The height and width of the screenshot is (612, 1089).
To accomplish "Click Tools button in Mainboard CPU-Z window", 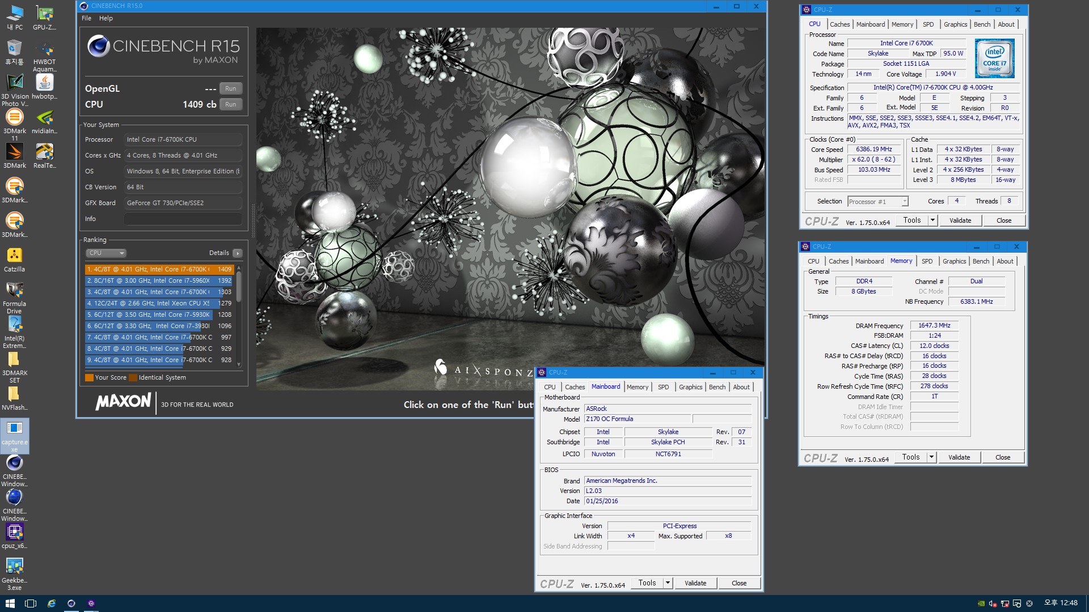I will (x=647, y=583).
